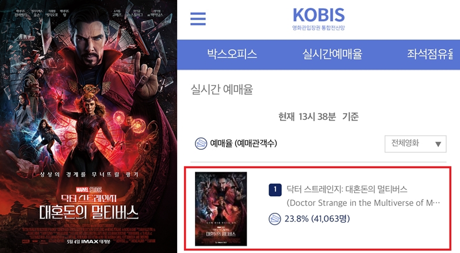This screenshot has height=253, width=460.
Task: Click the ticket icon next to 23.8%
Action: click(275, 219)
